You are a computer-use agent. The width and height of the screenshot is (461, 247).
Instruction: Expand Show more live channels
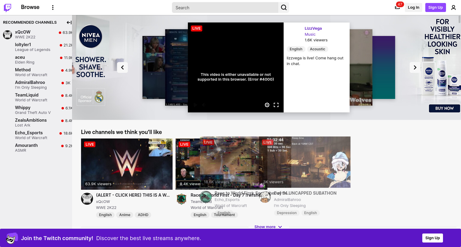(x=268, y=227)
